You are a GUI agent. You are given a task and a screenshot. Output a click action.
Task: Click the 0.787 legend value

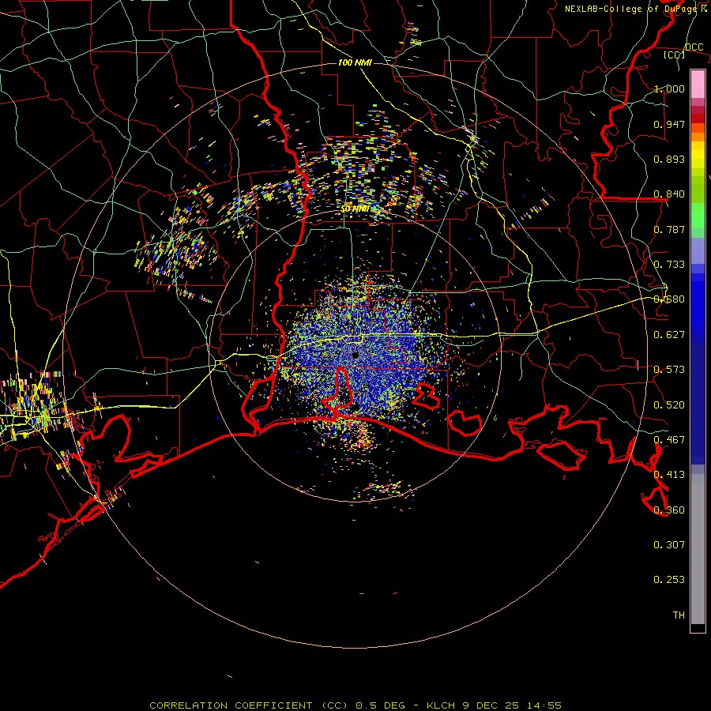click(669, 229)
